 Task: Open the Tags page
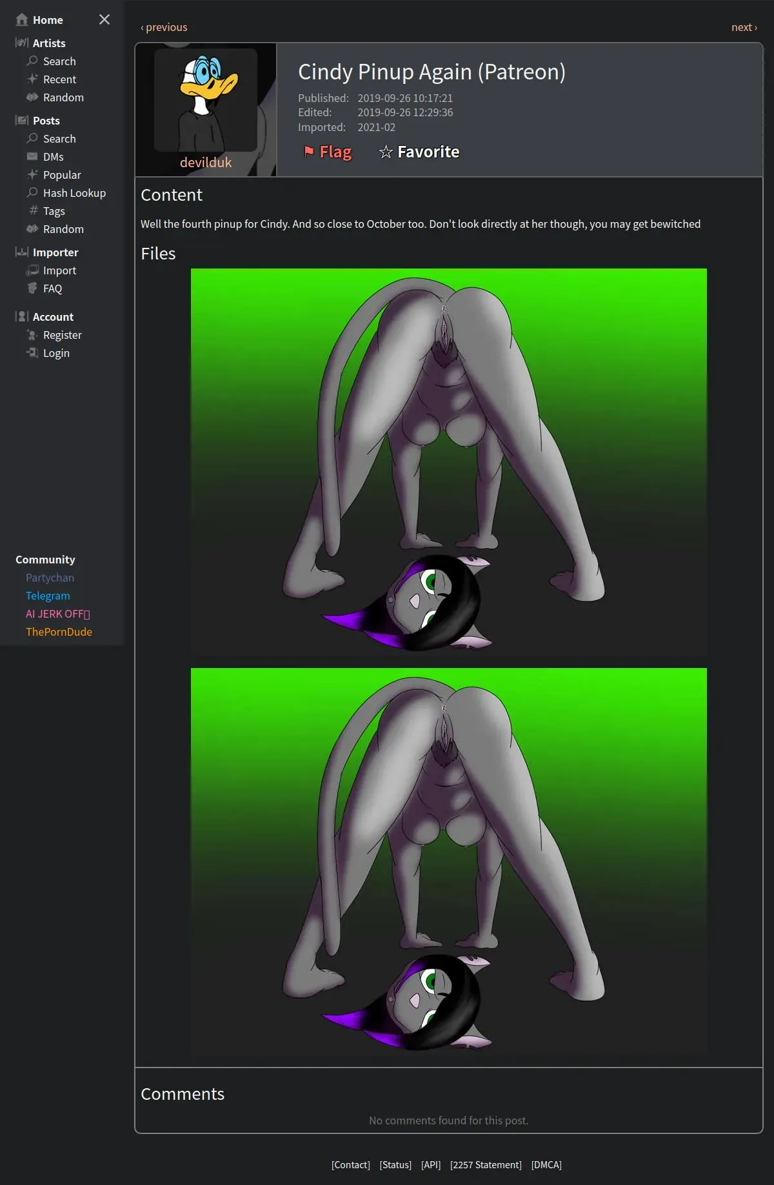coord(54,211)
